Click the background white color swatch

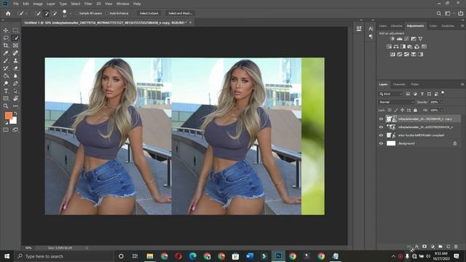click(x=14, y=121)
